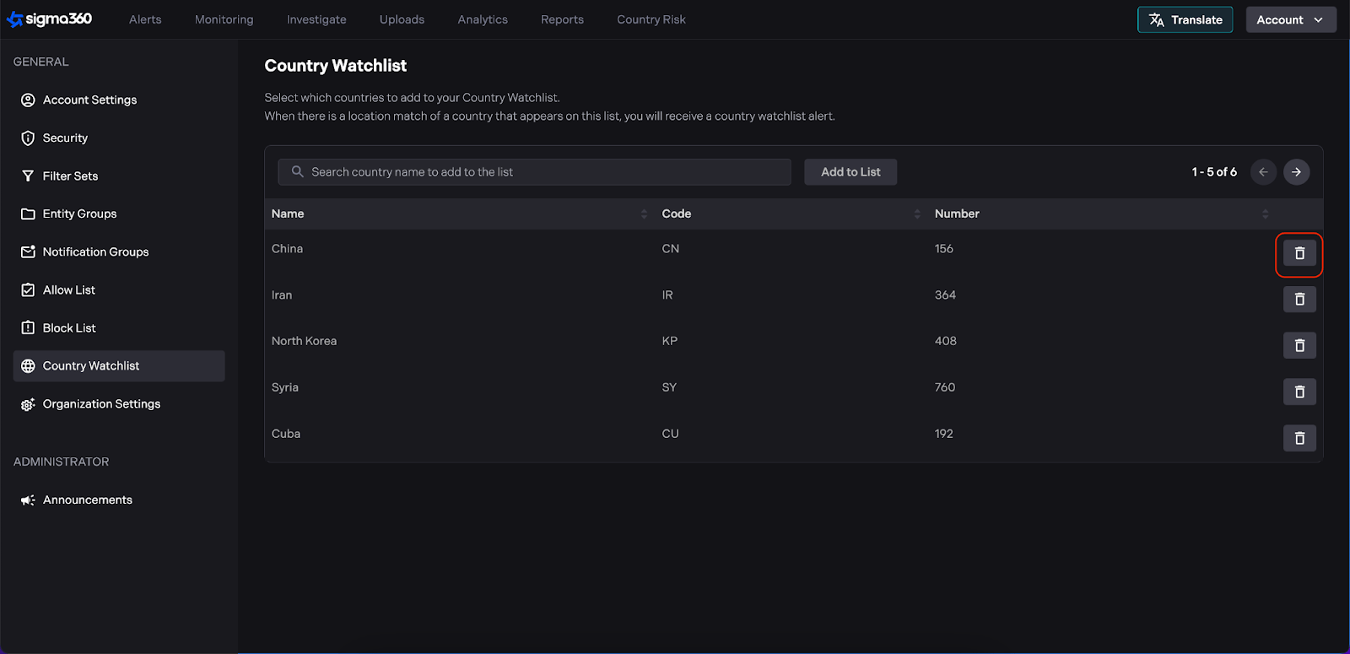1350x654 pixels.
Task: Delete the Syria row entry
Action: click(1299, 392)
